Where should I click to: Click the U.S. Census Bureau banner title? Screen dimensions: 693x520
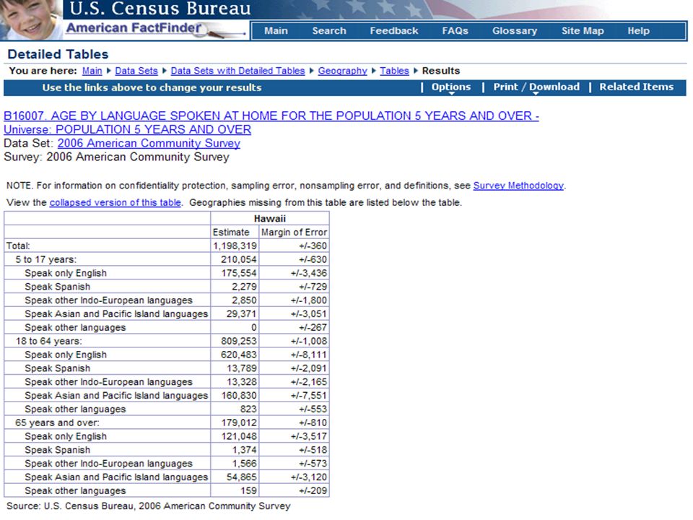click(x=160, y=9)
